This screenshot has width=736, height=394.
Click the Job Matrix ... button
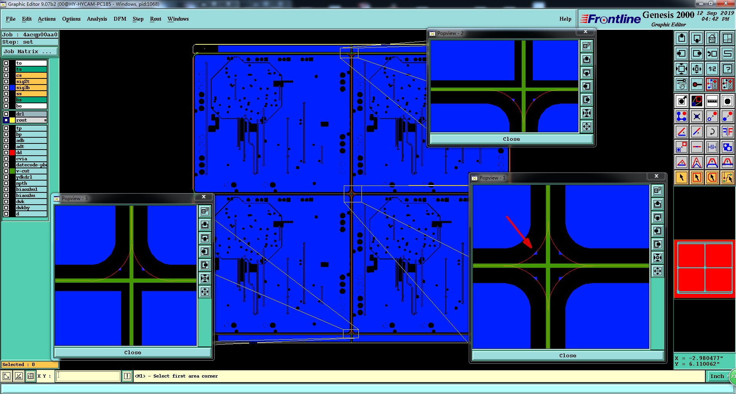[x=30, y=51]
